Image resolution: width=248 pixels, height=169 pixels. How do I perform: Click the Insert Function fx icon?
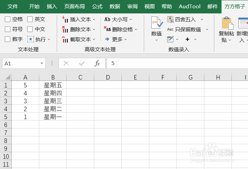click(x=97, y=63)
